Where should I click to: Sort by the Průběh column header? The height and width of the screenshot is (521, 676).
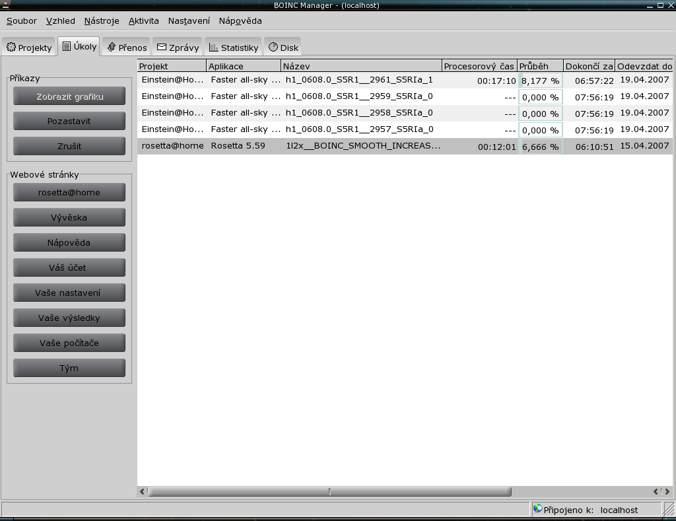tap(541, 66)
